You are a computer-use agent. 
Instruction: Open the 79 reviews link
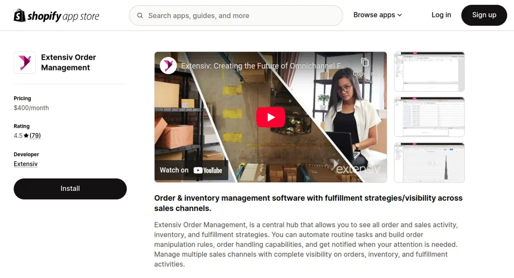(x=35, y=136)
